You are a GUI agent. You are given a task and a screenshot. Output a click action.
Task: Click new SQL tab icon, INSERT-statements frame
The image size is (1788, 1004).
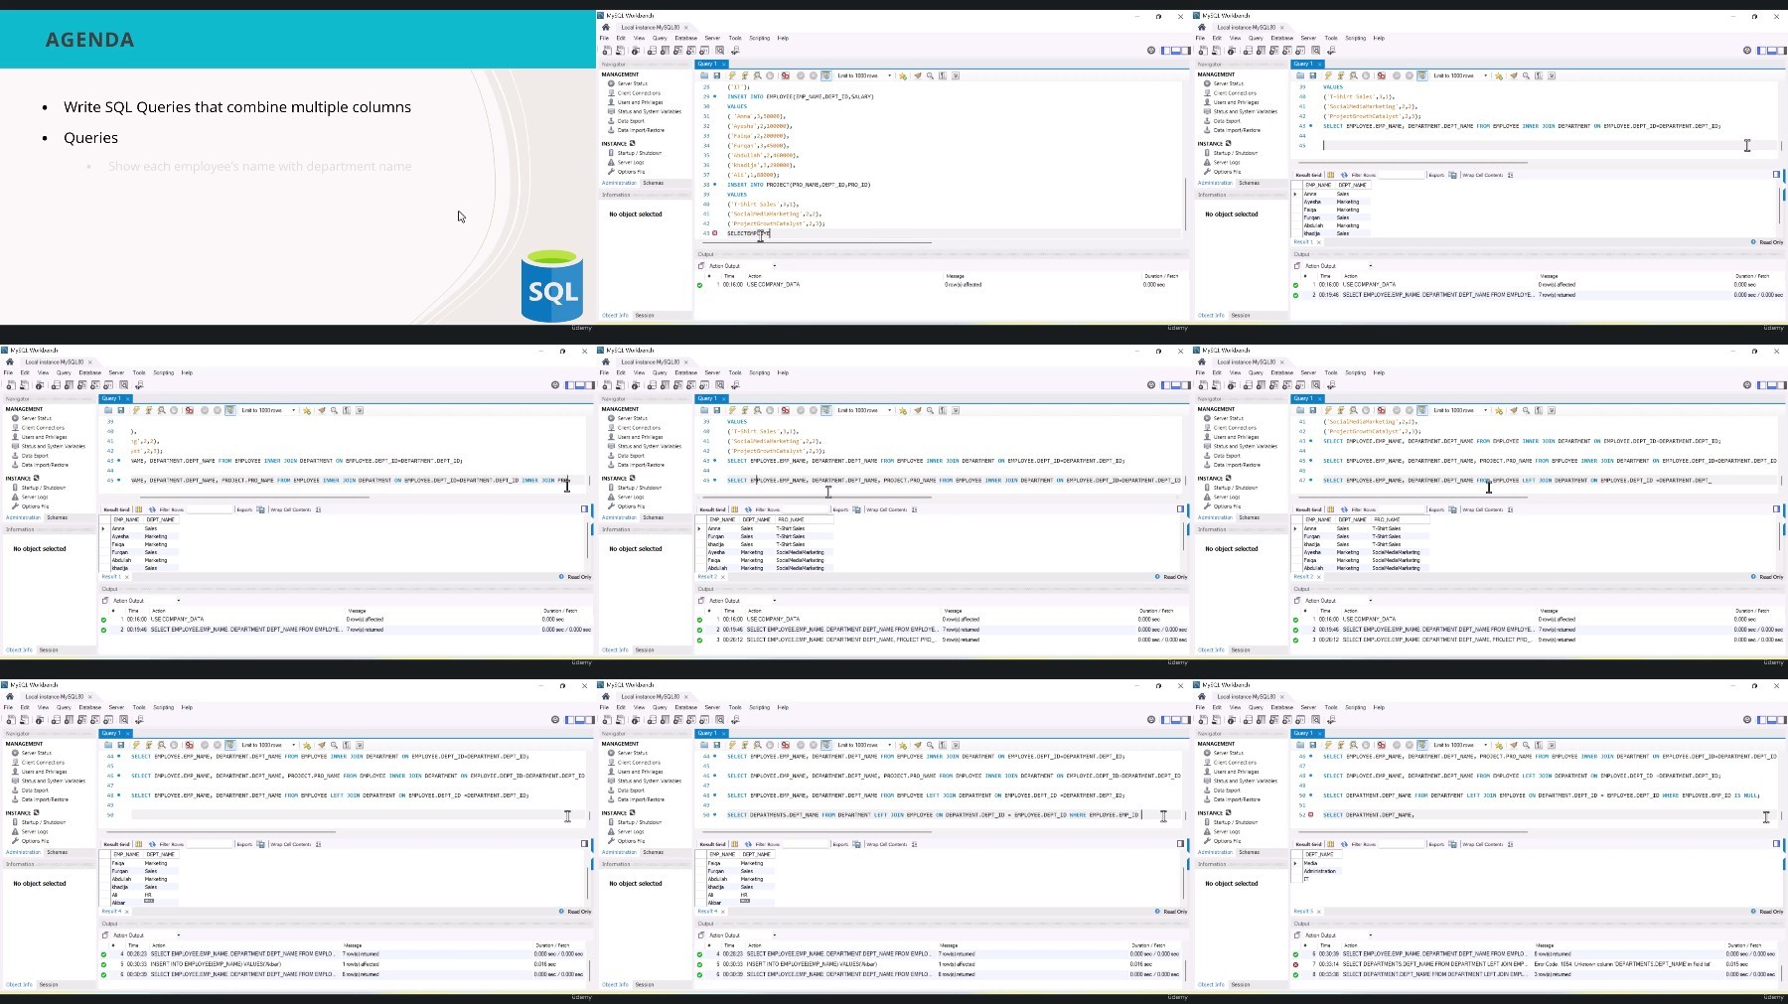pyautogui.click(x=607, y=51)
